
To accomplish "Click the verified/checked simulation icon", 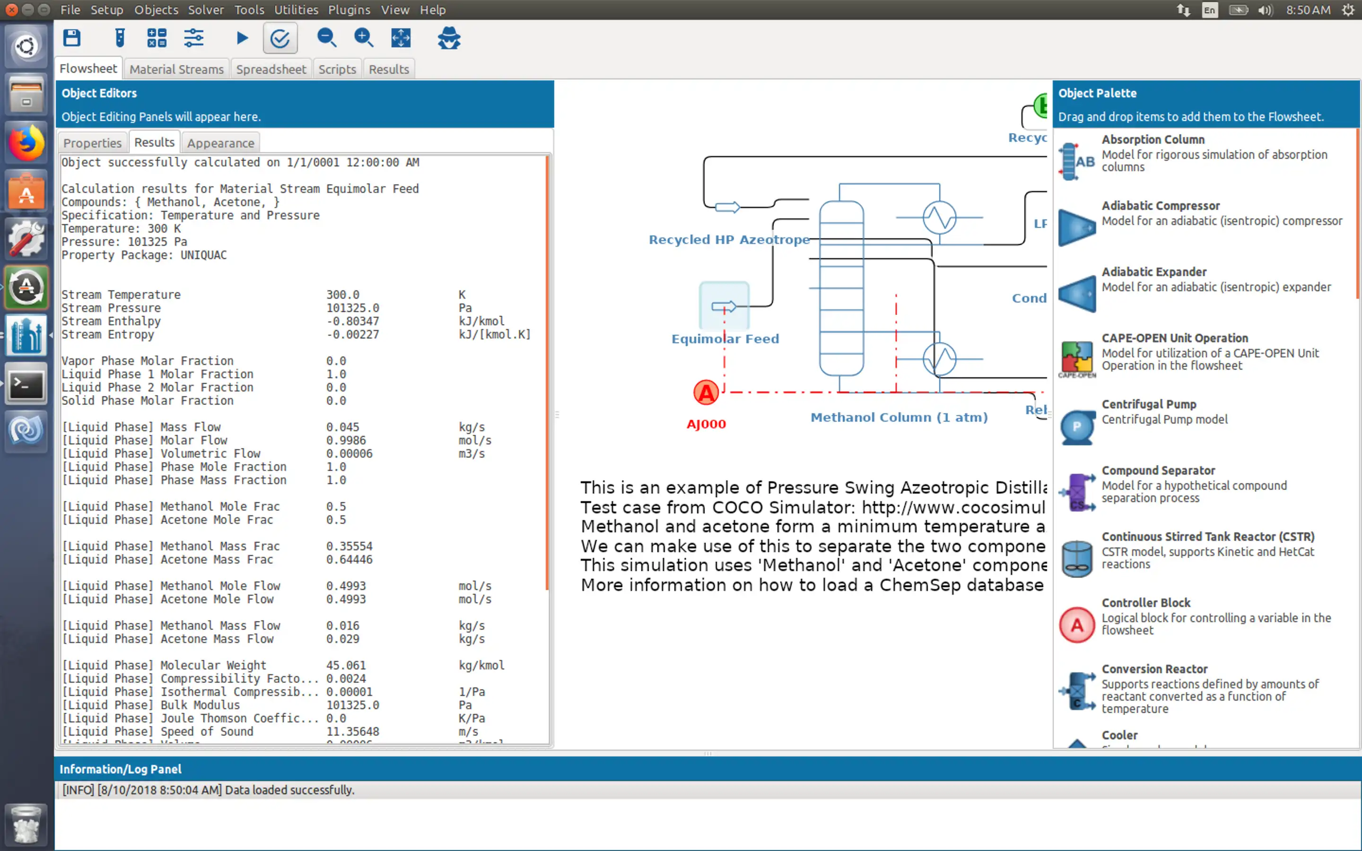I will tap(279, 37).
